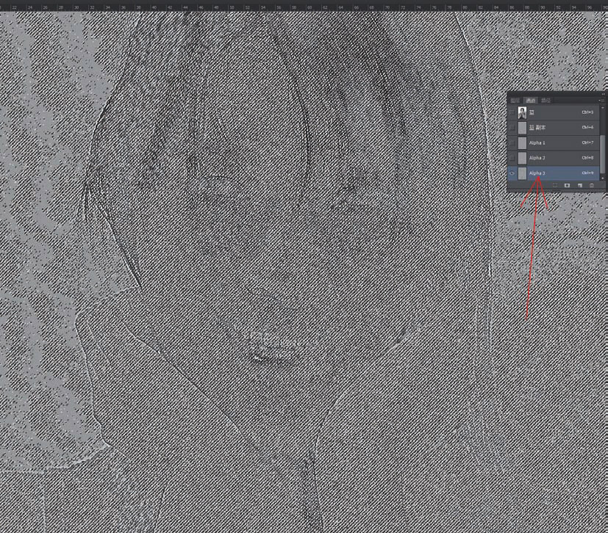Switch to the Layers tab

515,100
